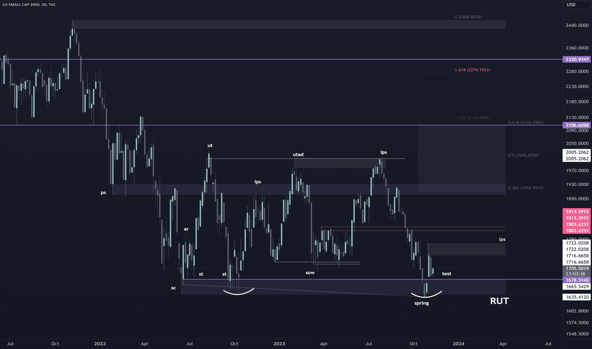Select the 0.5 (2005.0750) Fib label
This screenshot has width=592, height=349.
point(523,155)
